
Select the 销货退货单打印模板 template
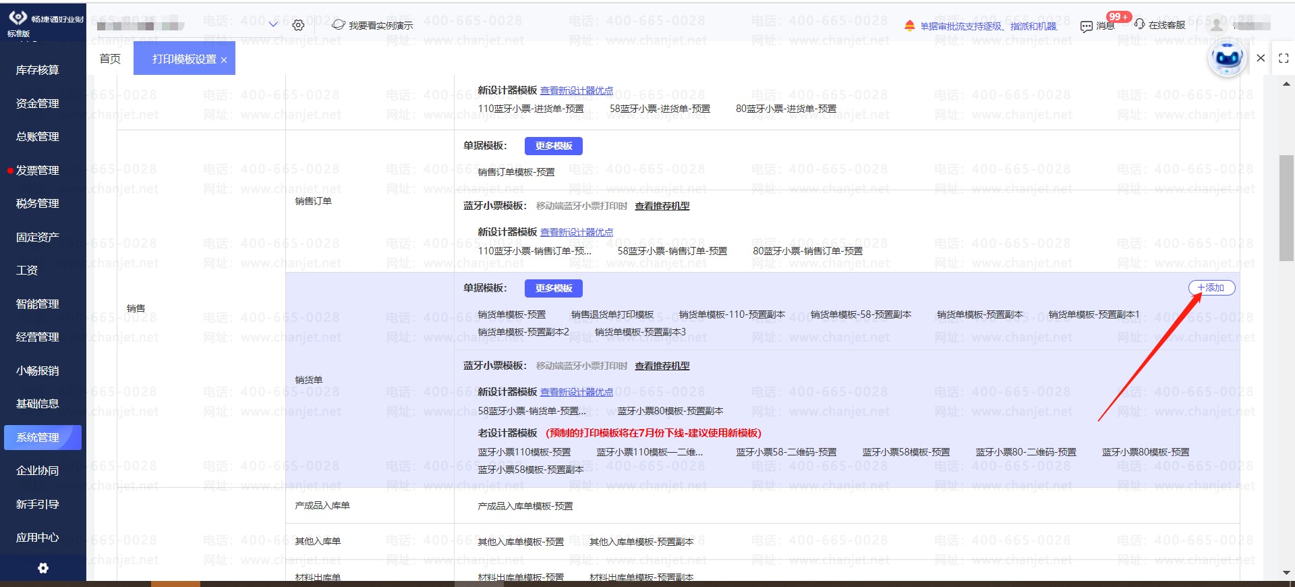click(612, 314)
